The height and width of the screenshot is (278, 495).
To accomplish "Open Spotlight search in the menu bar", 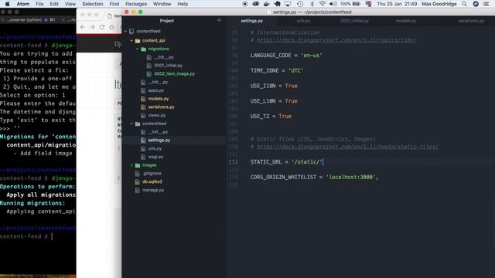I will [464, 4].
